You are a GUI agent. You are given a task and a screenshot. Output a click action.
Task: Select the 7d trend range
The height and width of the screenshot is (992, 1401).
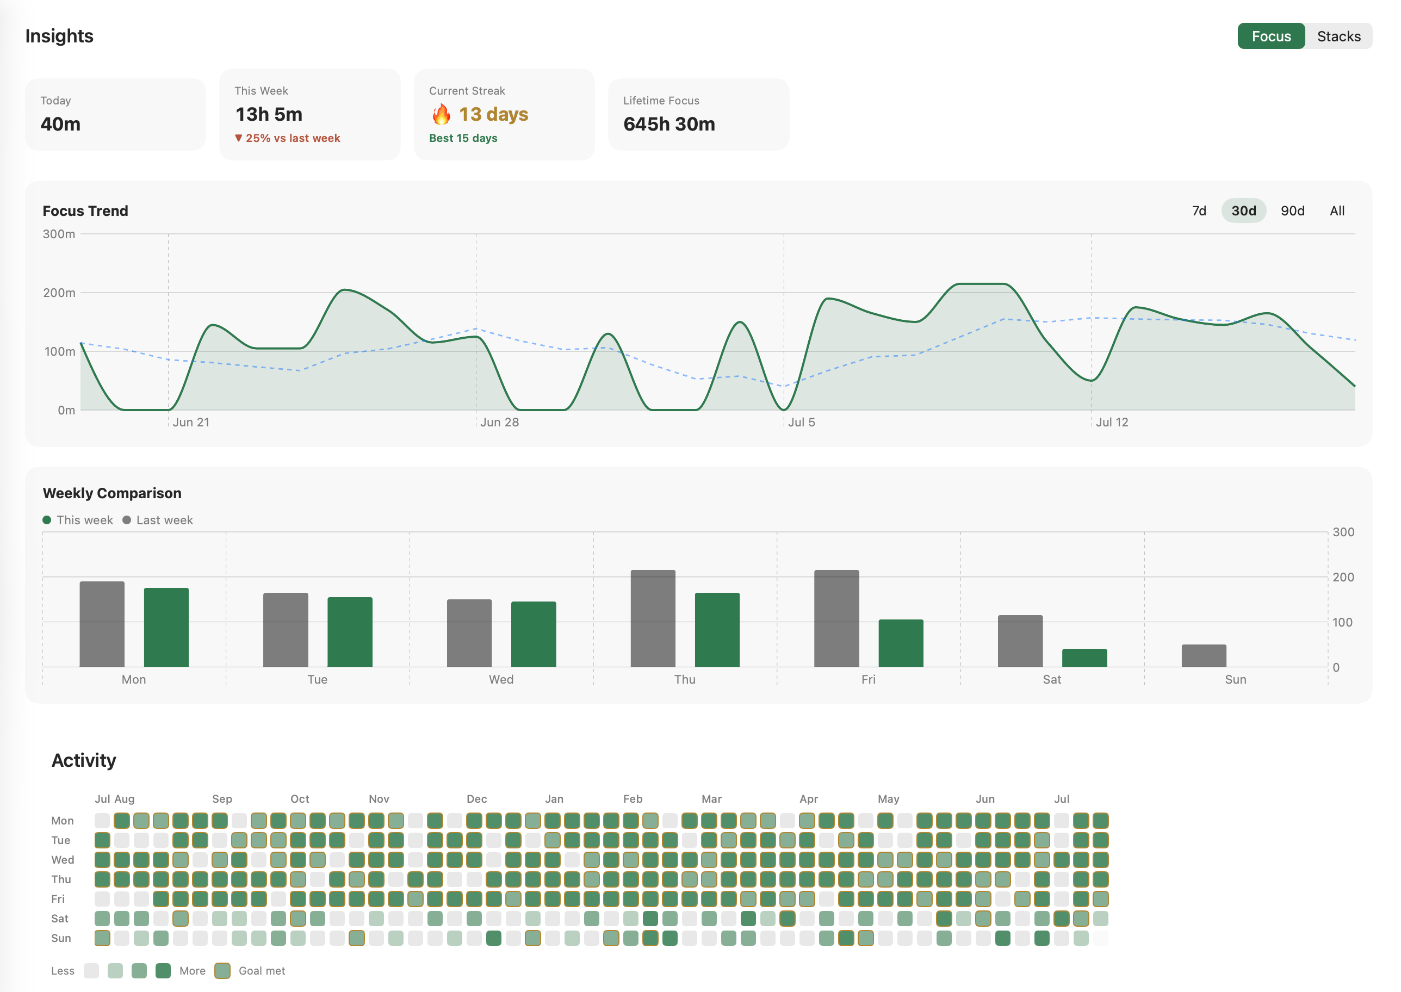click(x=1199, y=210)
